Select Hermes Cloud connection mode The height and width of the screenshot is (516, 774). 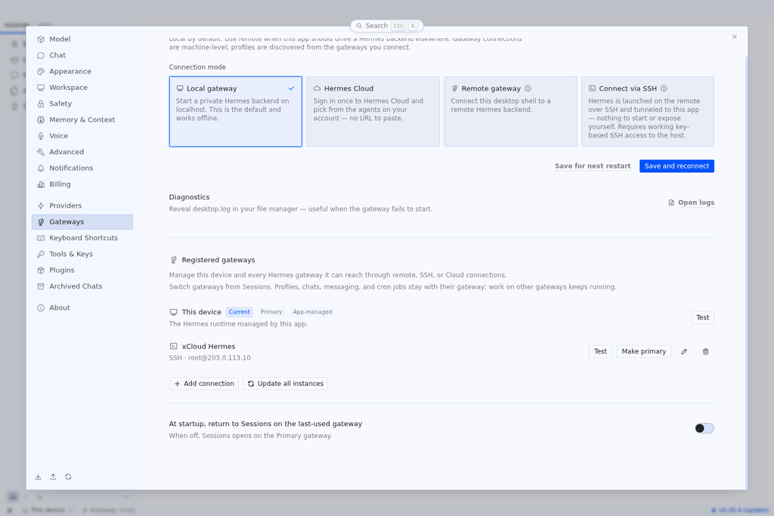[x=373, y=112]
